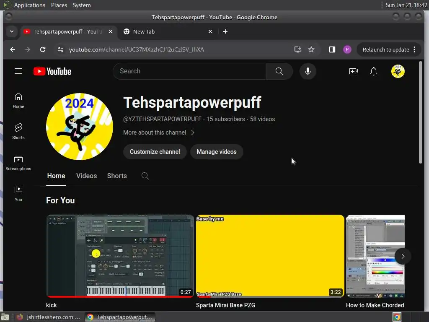Open Sparta Mirai Base PZG title
The image size is (429, 322).
pyautogui.click(x=225, y=305)
